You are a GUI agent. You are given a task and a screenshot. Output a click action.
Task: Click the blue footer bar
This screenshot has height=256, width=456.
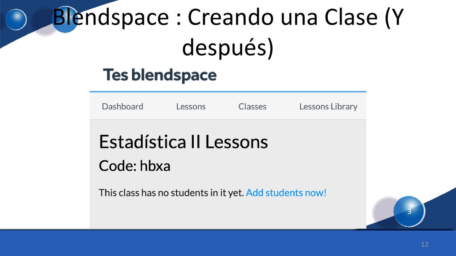(x=228, y=243)
